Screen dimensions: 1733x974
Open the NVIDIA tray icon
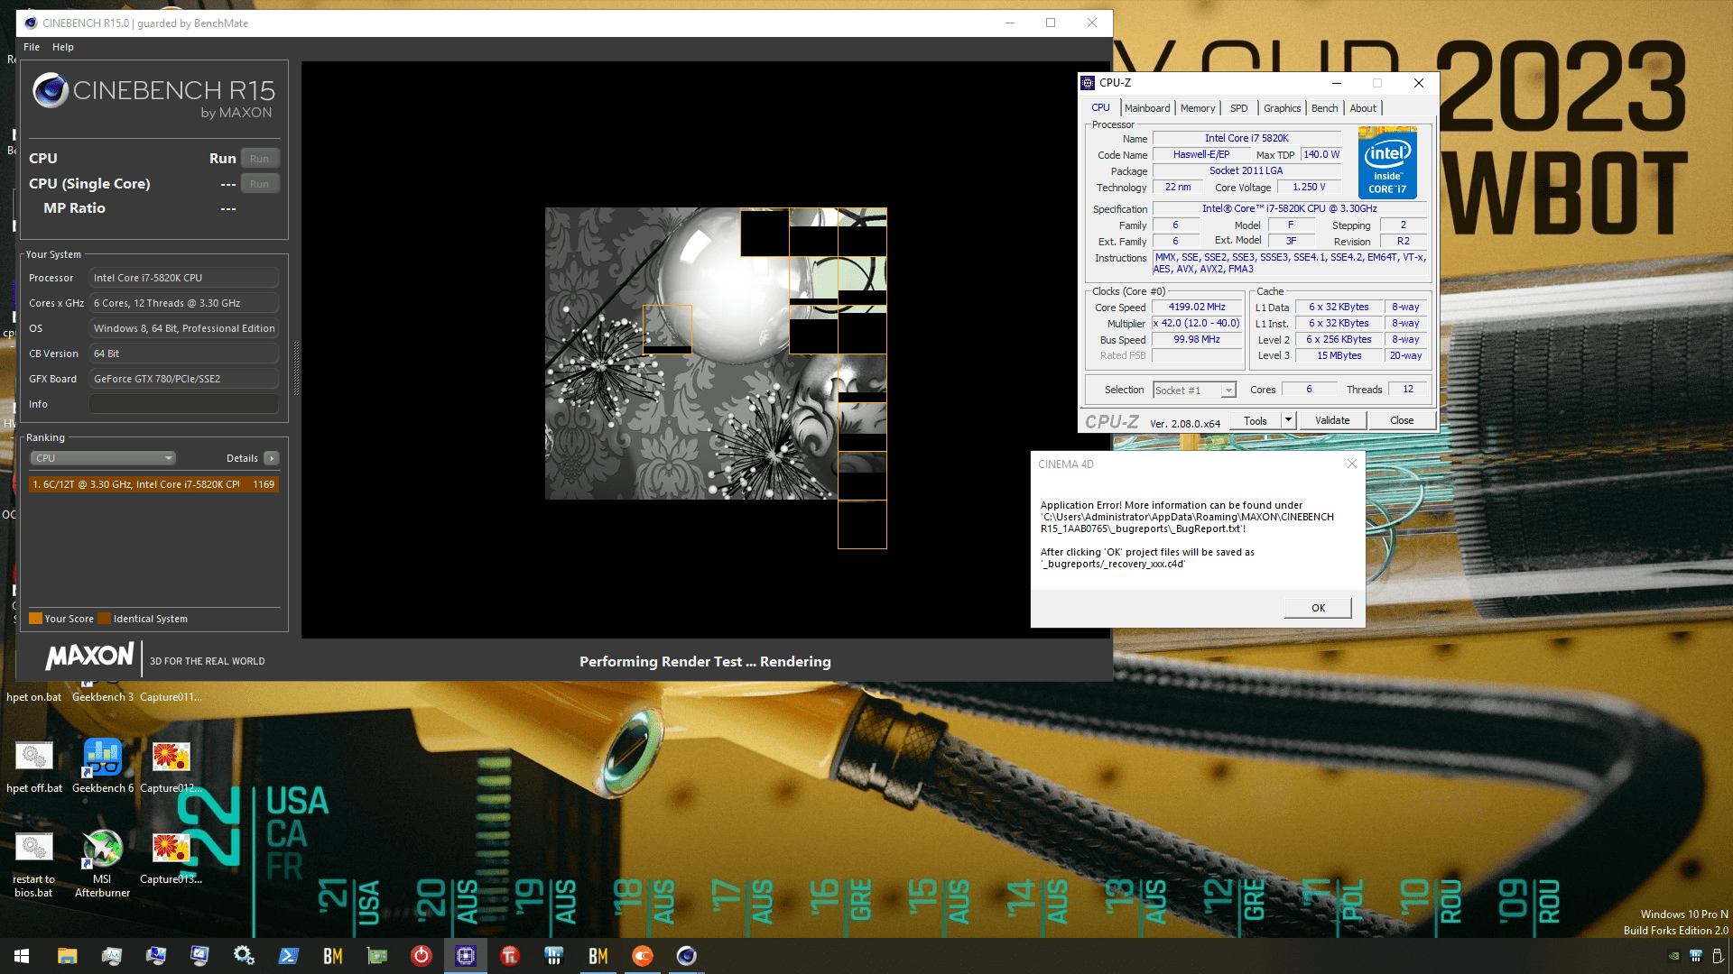click(x=1673, y=956)
